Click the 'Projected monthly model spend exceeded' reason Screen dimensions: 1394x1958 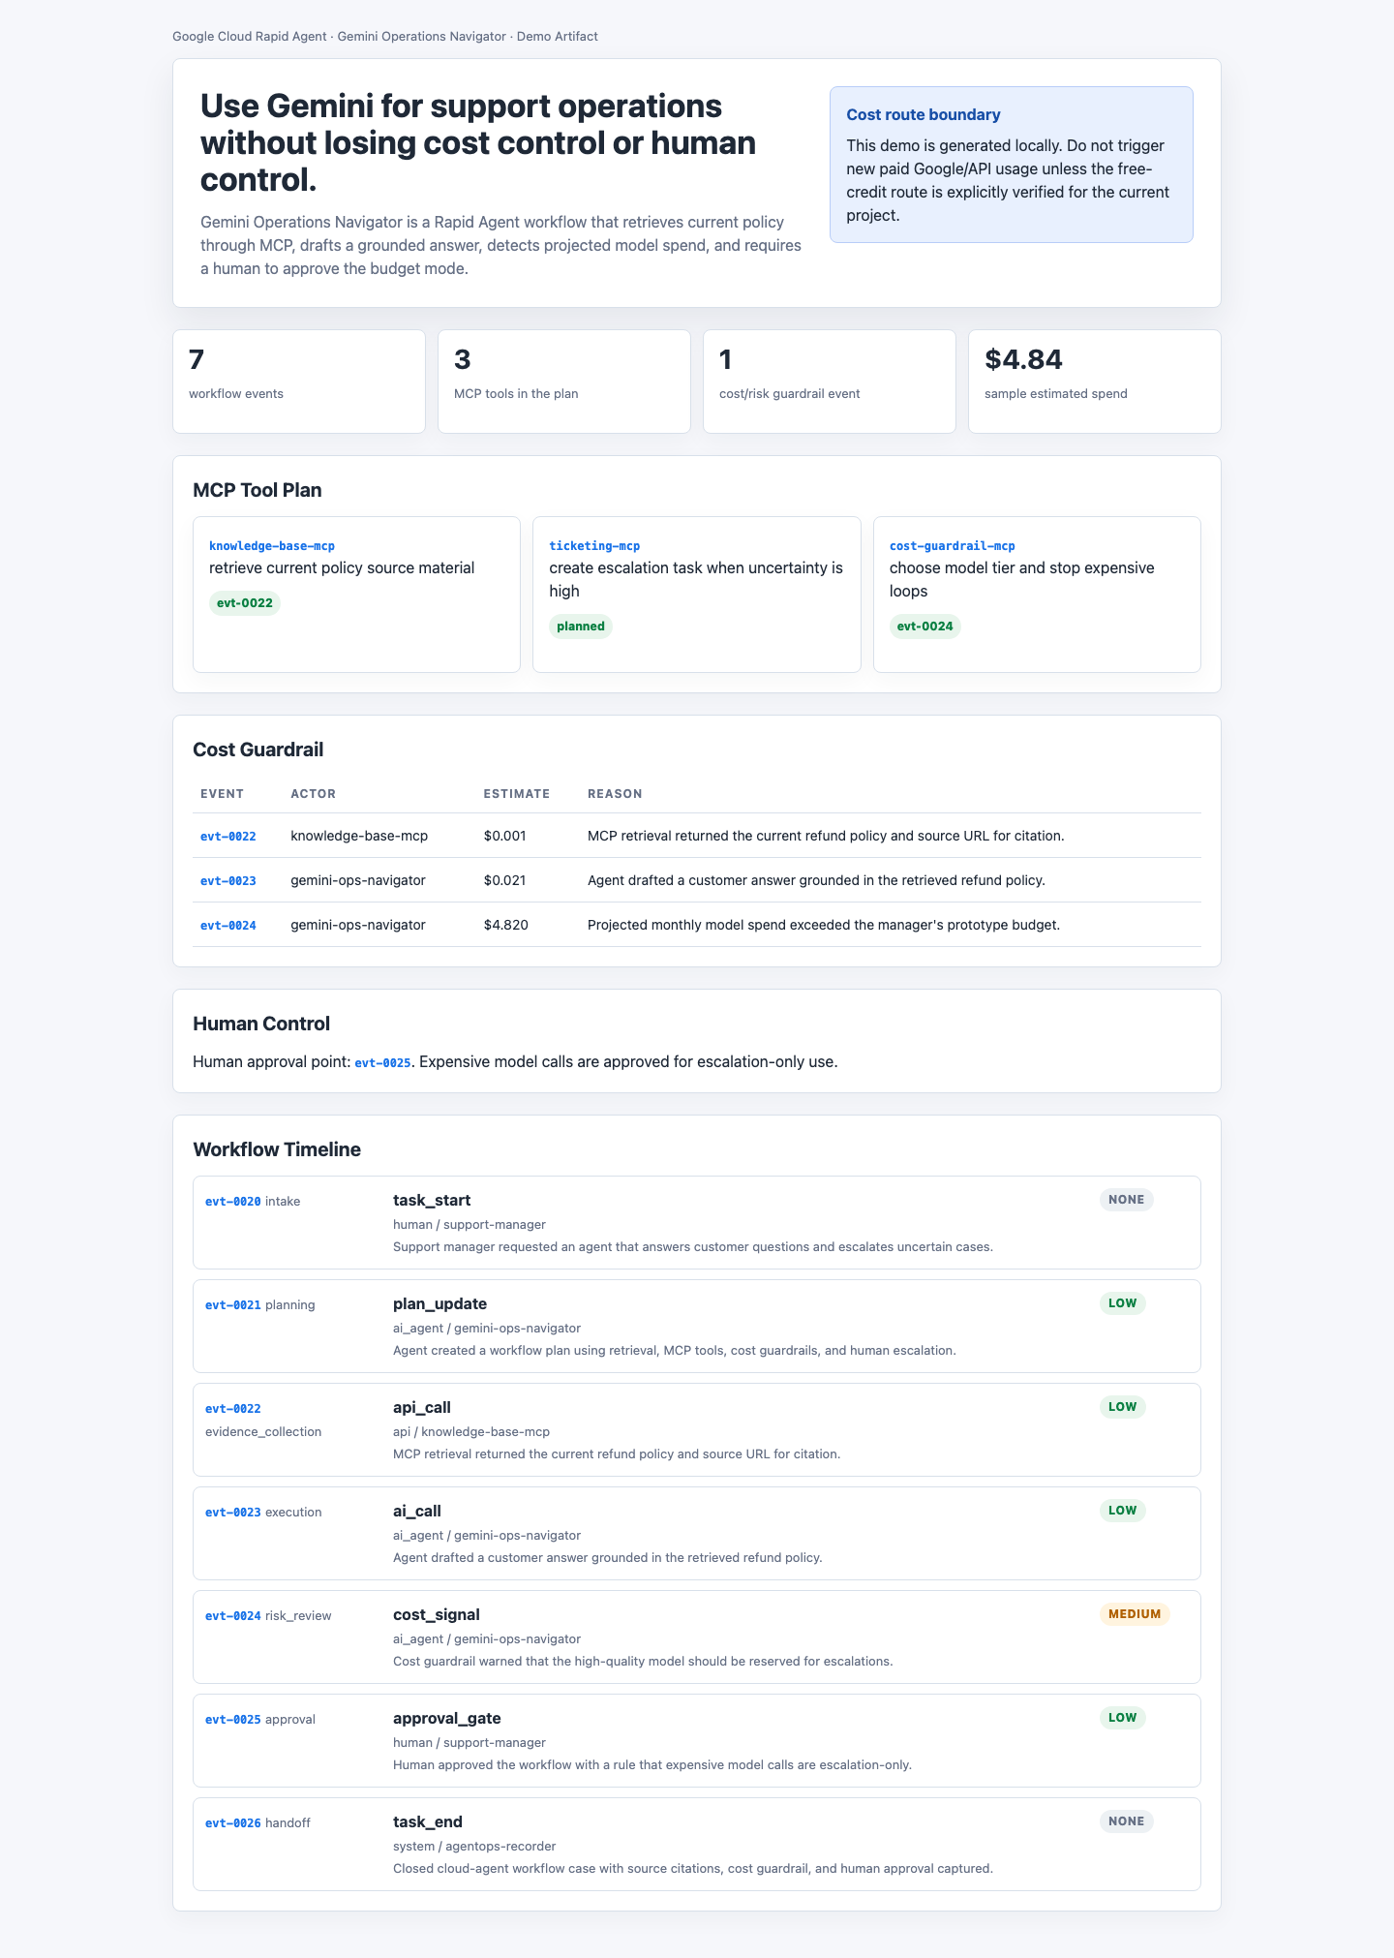coord(824,925)
